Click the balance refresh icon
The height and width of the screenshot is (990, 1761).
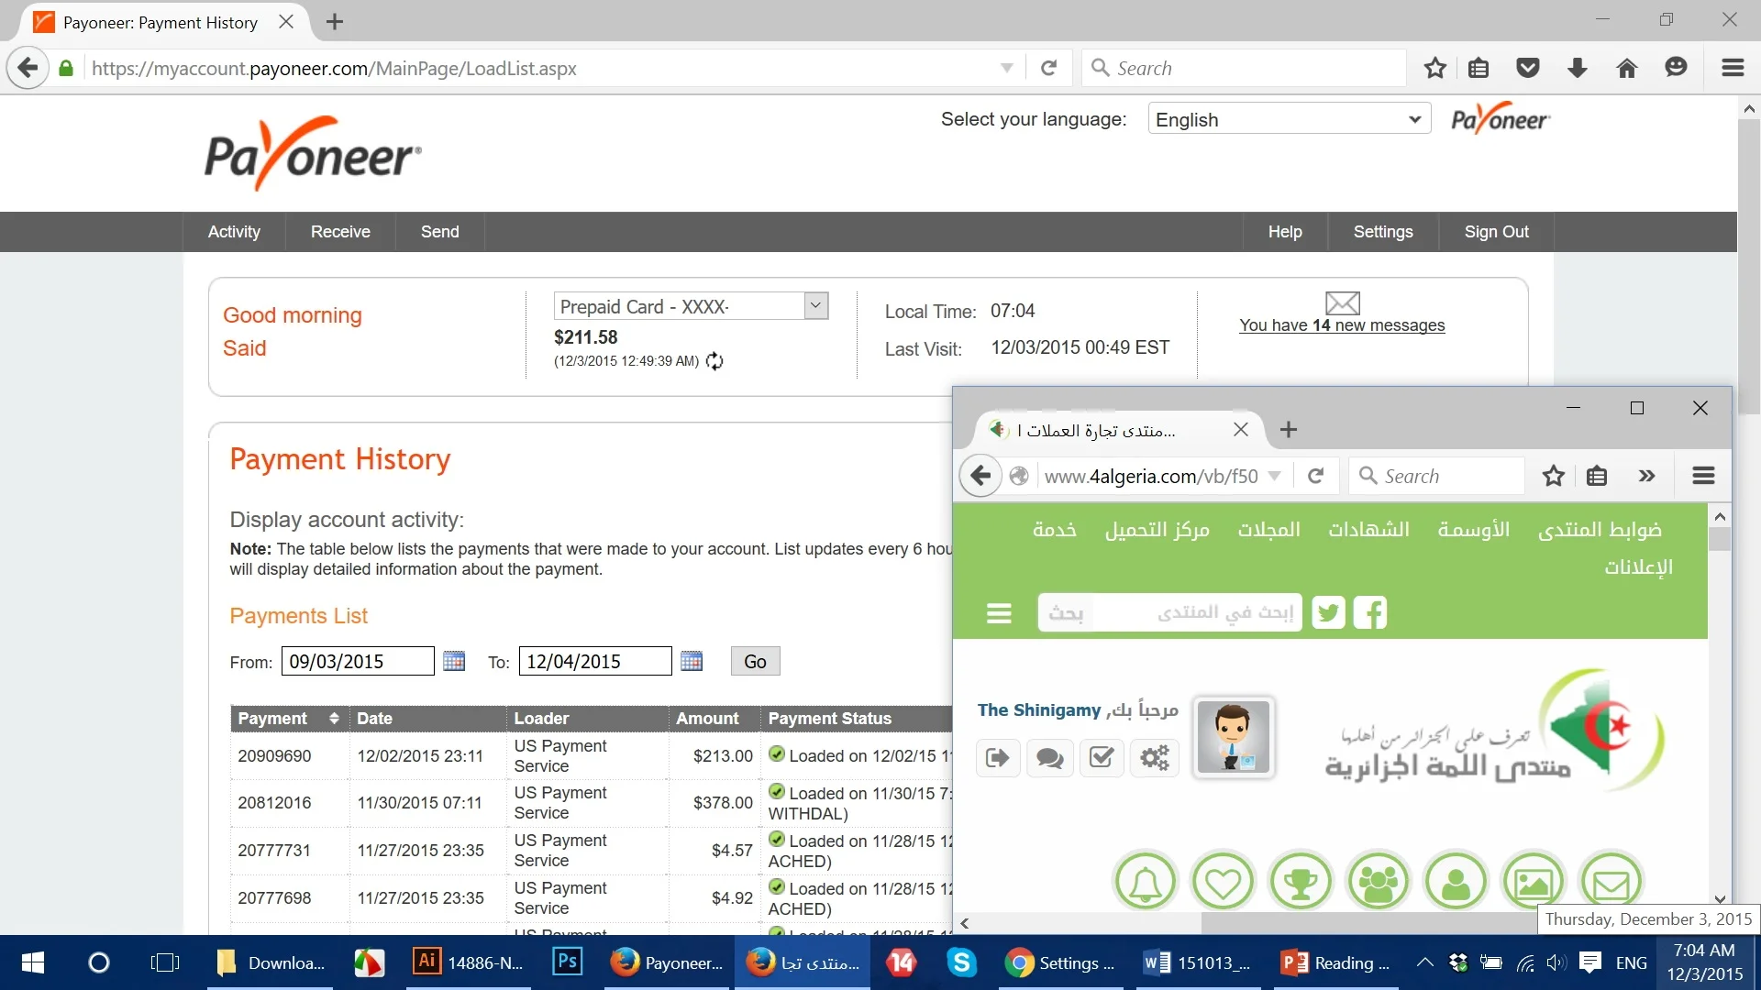click(714, 361)
